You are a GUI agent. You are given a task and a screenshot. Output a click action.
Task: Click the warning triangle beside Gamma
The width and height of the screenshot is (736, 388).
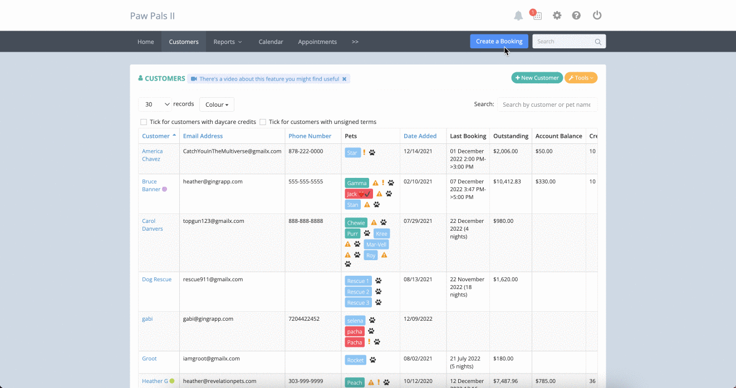click(x=375, y=183)
